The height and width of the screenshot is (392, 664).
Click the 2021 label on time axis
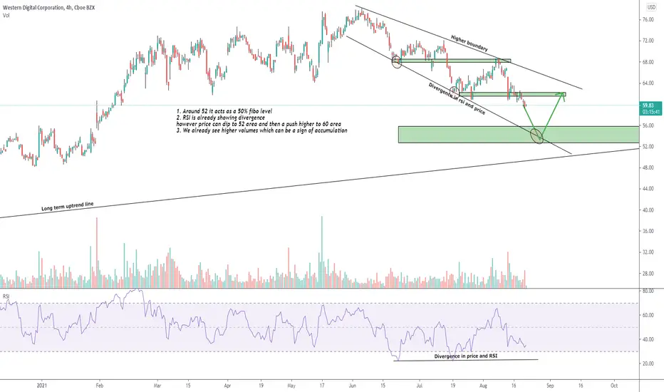click(x=41, y=386)
